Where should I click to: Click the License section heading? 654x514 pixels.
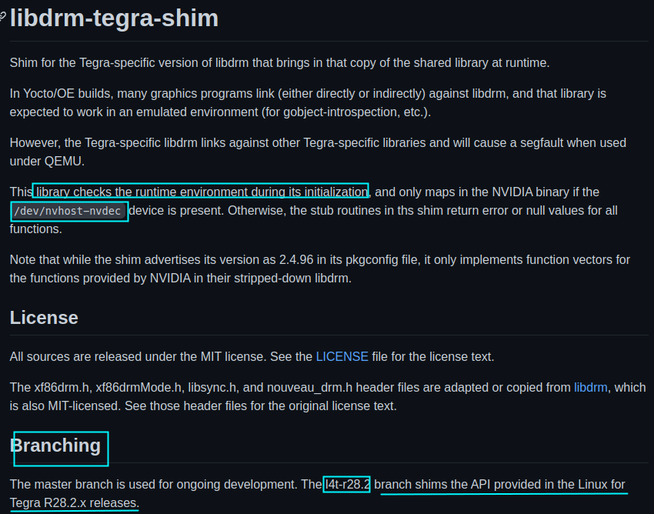tap(44, 318)
